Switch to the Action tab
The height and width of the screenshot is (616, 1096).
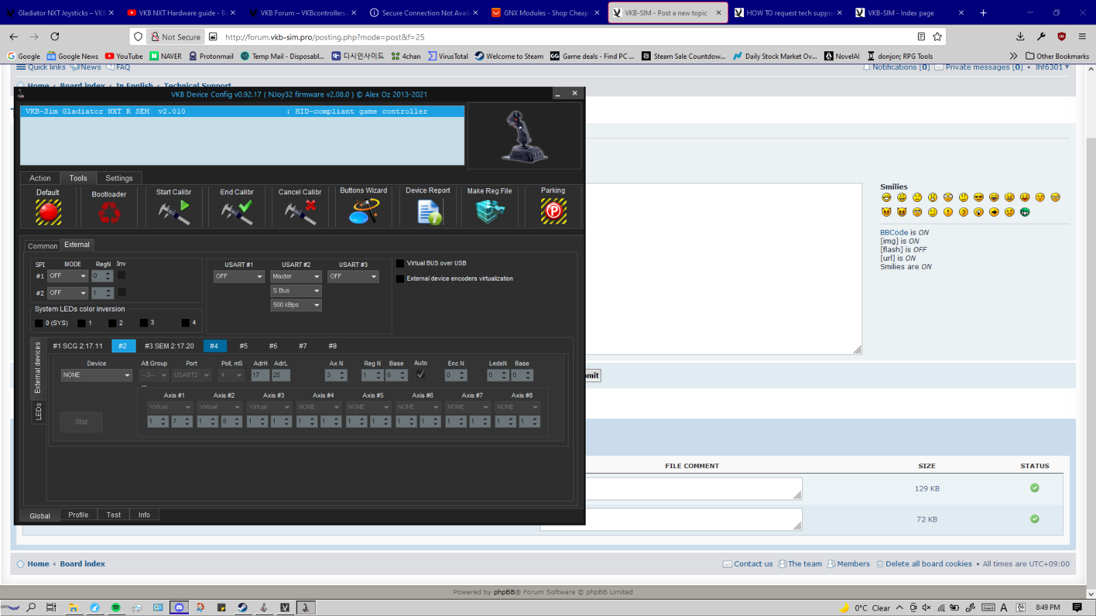click(40, 179)
